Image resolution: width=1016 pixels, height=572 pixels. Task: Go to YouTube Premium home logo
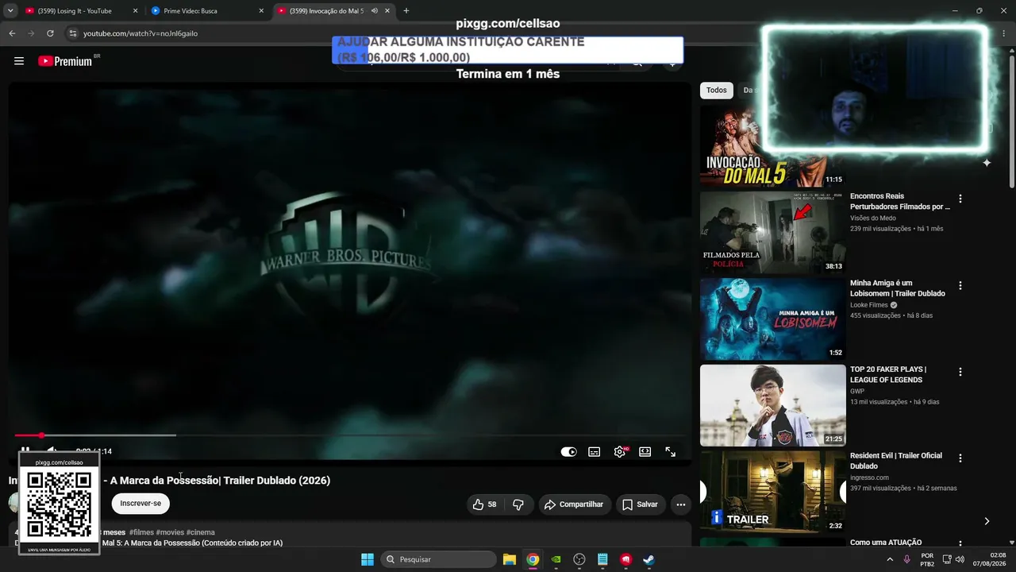(65, 61)
